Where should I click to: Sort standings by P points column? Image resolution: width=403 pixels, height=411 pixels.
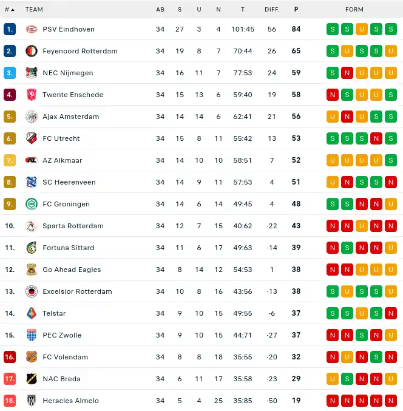[x=296, y=10]
